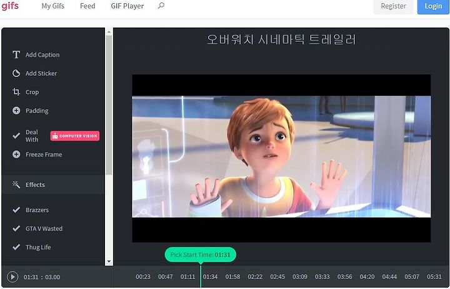Go to the Feed page
This screenshot has width=450, height=289.
(x=87, y=6)
